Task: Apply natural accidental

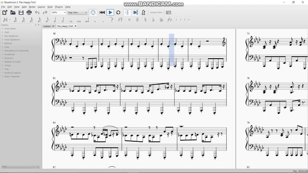Action: point(145,20)
